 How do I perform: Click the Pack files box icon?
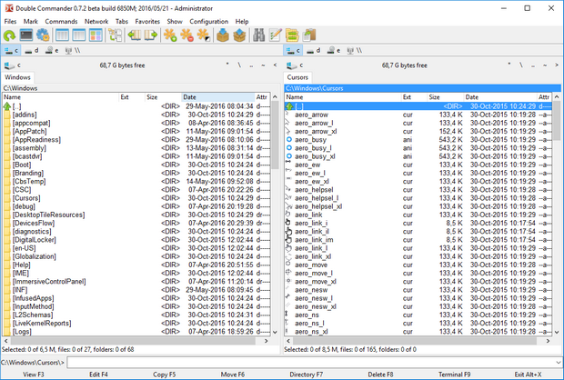(x=223, y=35)
